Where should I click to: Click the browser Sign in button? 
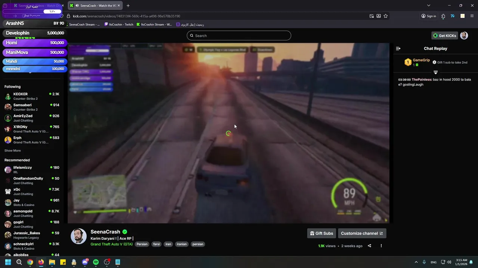429,16
